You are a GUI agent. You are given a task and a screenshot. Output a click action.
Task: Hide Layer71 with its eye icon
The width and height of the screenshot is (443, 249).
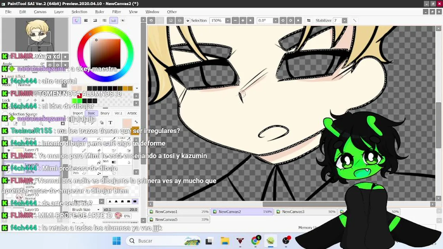pos(9,150)
